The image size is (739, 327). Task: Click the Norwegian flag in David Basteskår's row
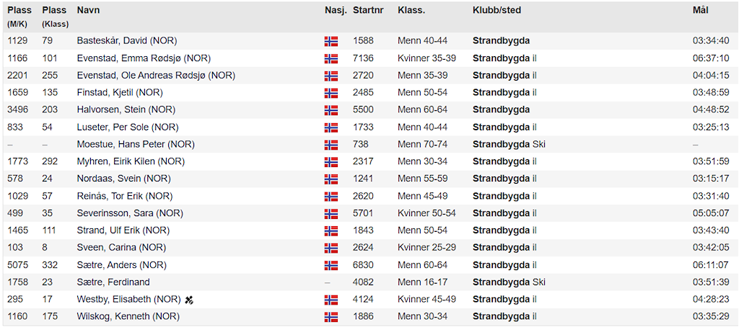(x=331, y=41)
